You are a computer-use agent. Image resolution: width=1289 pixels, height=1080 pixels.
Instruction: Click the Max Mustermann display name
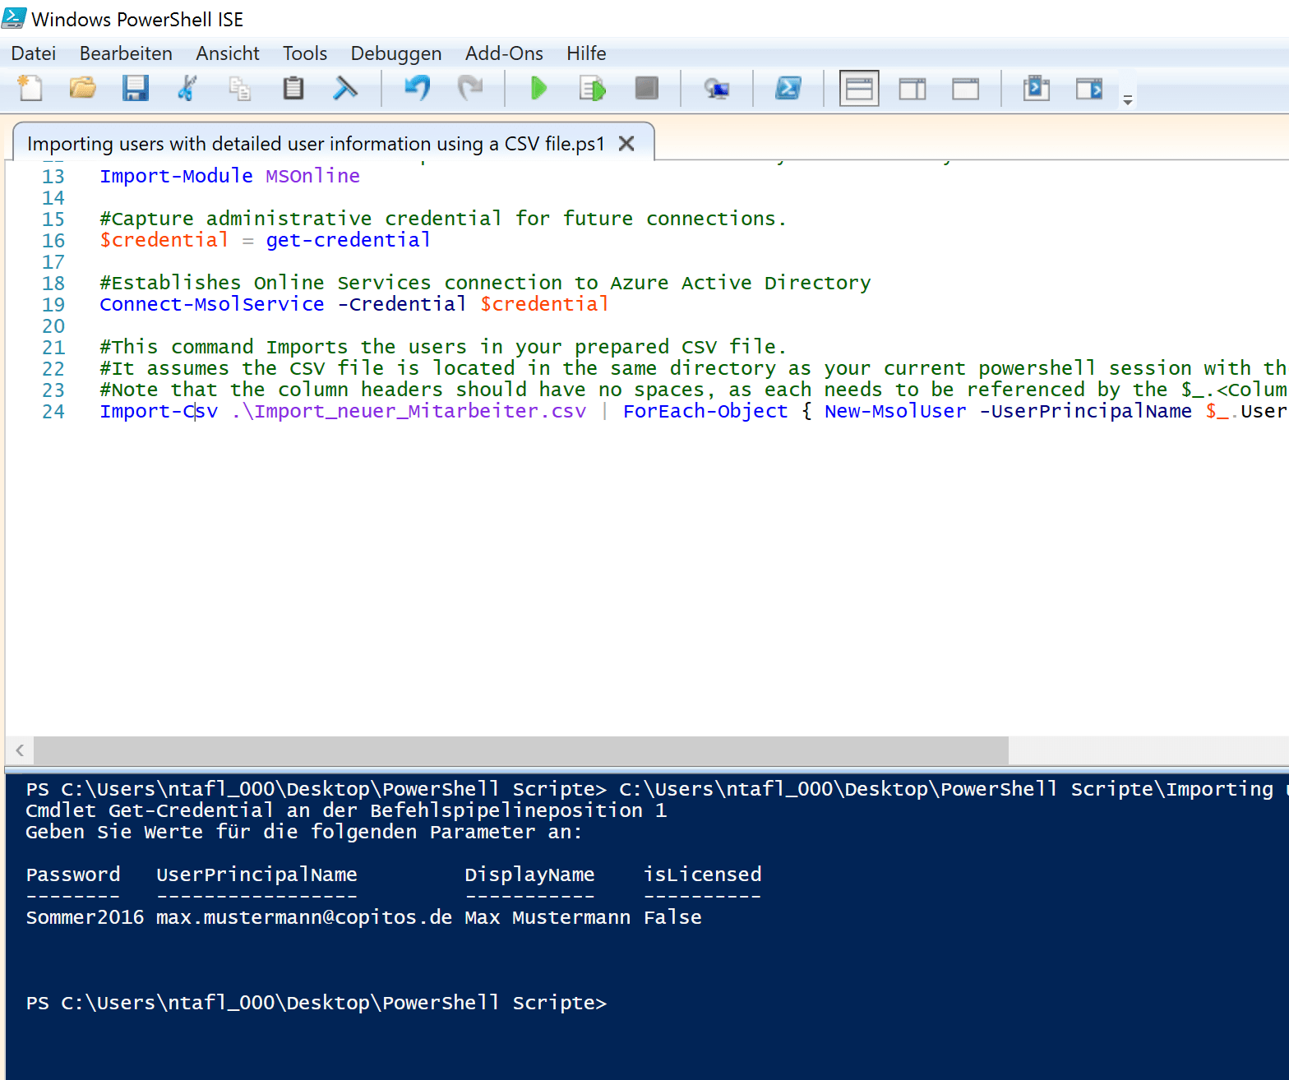tap(547, 917)
